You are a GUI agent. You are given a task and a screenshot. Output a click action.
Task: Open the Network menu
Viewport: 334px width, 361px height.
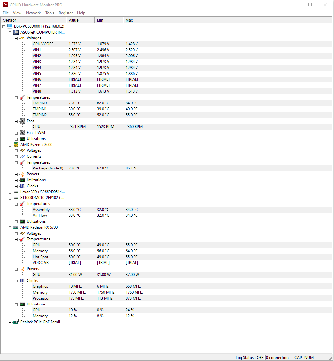[x=33, y=13]
